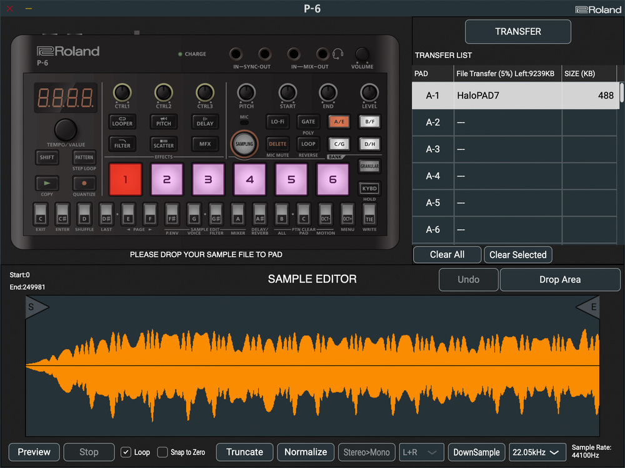
Task: Select the DELAY effect button
Action: click(x=205, y=122)
